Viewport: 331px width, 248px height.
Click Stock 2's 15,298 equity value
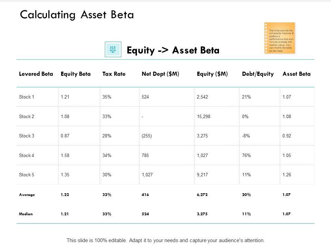[203, 116]
